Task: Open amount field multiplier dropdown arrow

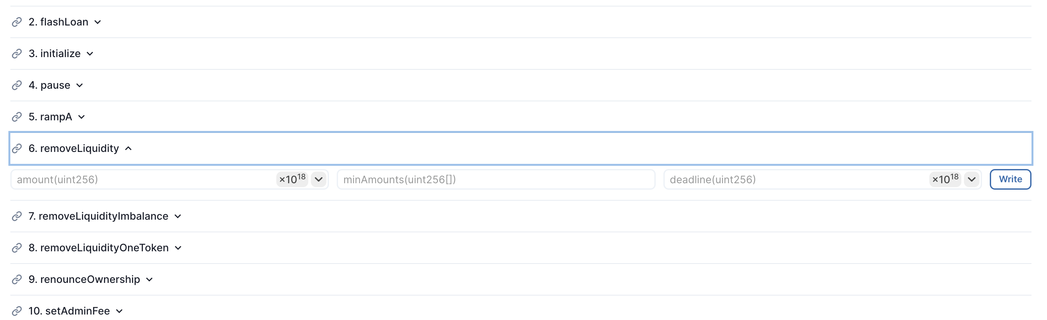Action: [319, 179]
